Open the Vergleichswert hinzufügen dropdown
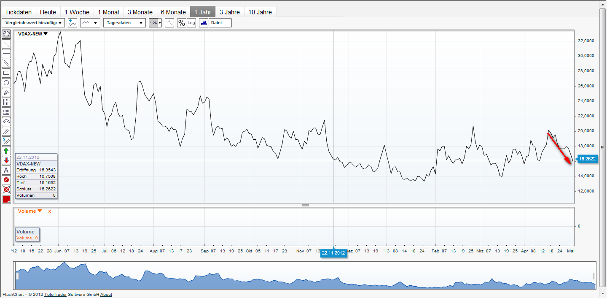 34,23
